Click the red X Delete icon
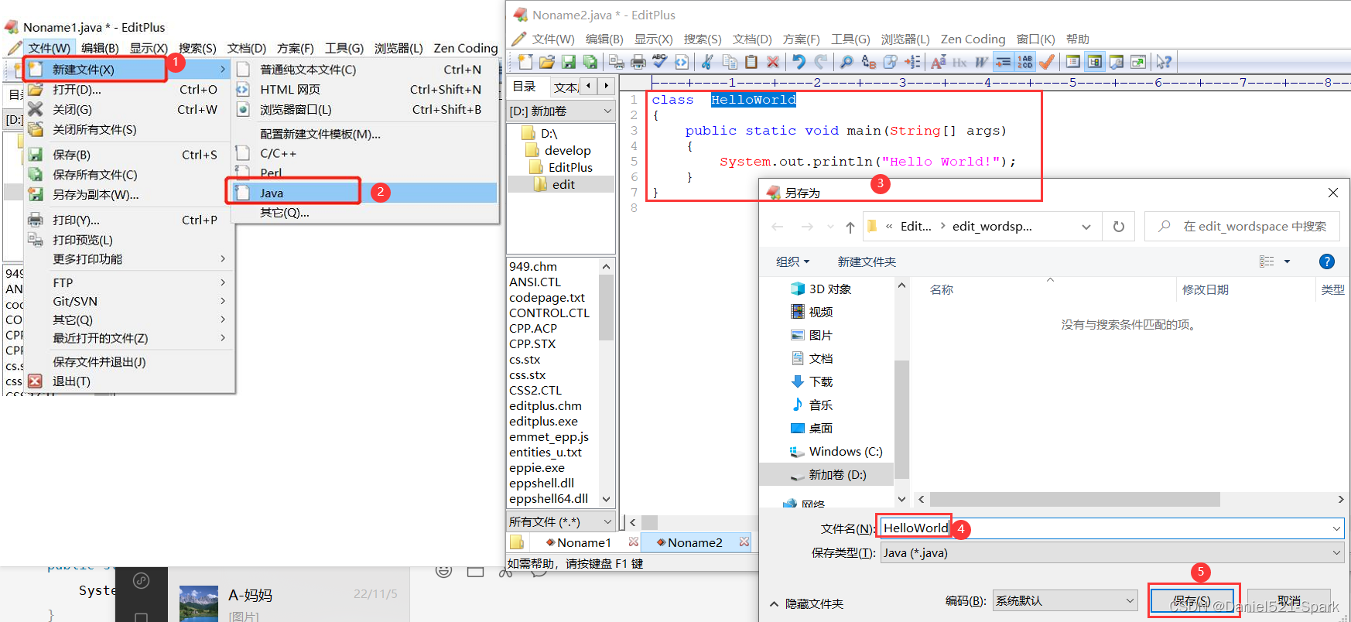The height and width of the screenshot is (622, 1351). tap(773, 62)
